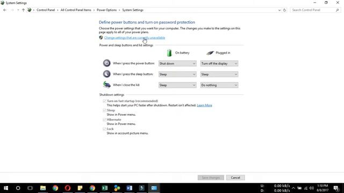Image resolution: width=344 pixels, height=193 pixels.
Task: Click the battery tray icon
Action: tap(299, 188)
